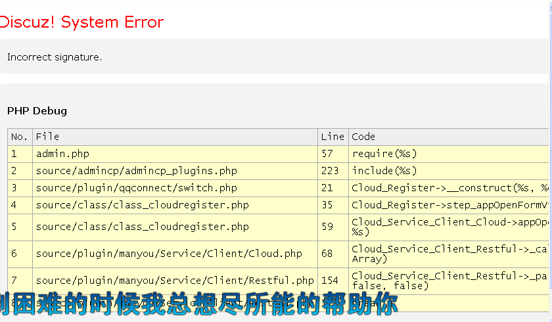Click the 'Discuz! System Error' heading

coord(81,22)
